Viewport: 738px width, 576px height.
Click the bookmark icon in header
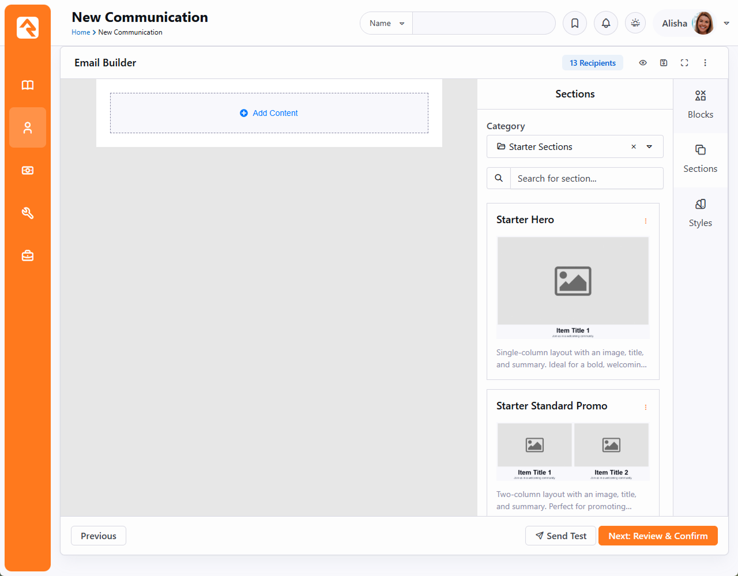click(x=575, y=24)
